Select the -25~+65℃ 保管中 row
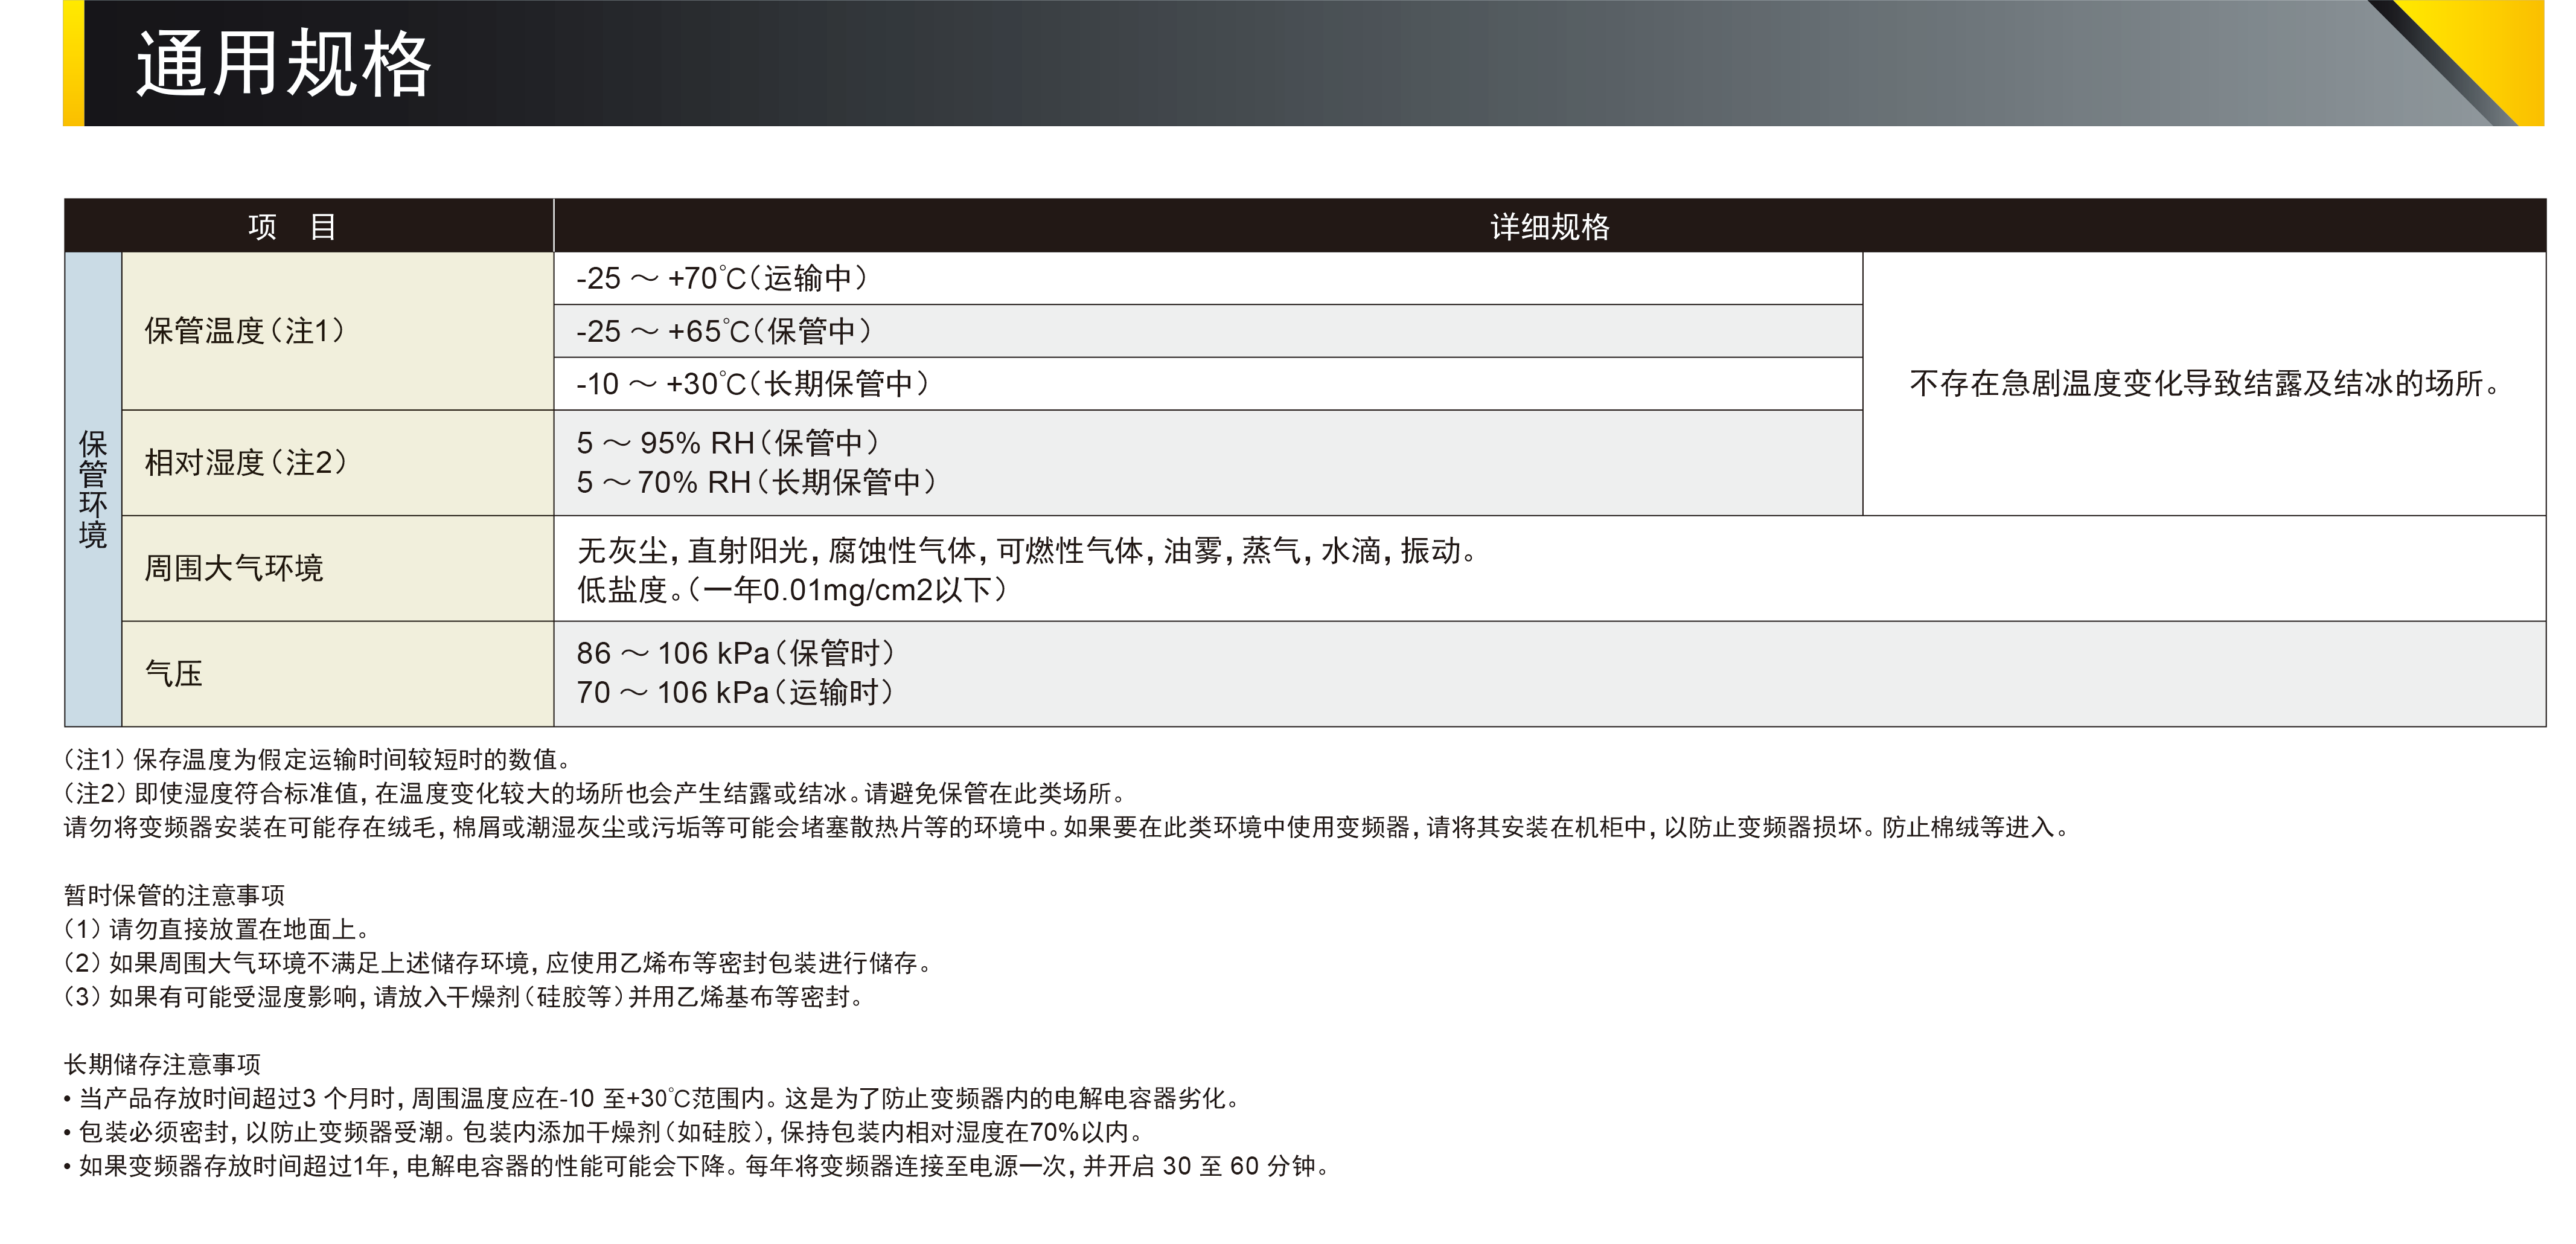The image size is (2576, 1244). pos(724,331)
